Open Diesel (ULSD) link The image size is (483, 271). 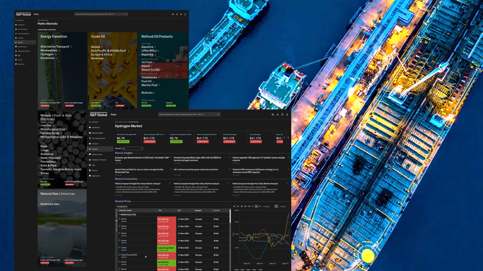pos(151,70)
